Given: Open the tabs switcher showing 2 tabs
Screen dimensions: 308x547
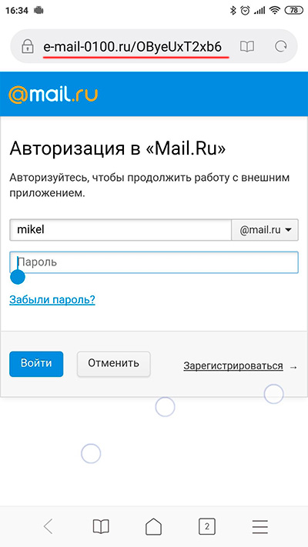Looking at the screenshot, I should [x=206, y=526].
